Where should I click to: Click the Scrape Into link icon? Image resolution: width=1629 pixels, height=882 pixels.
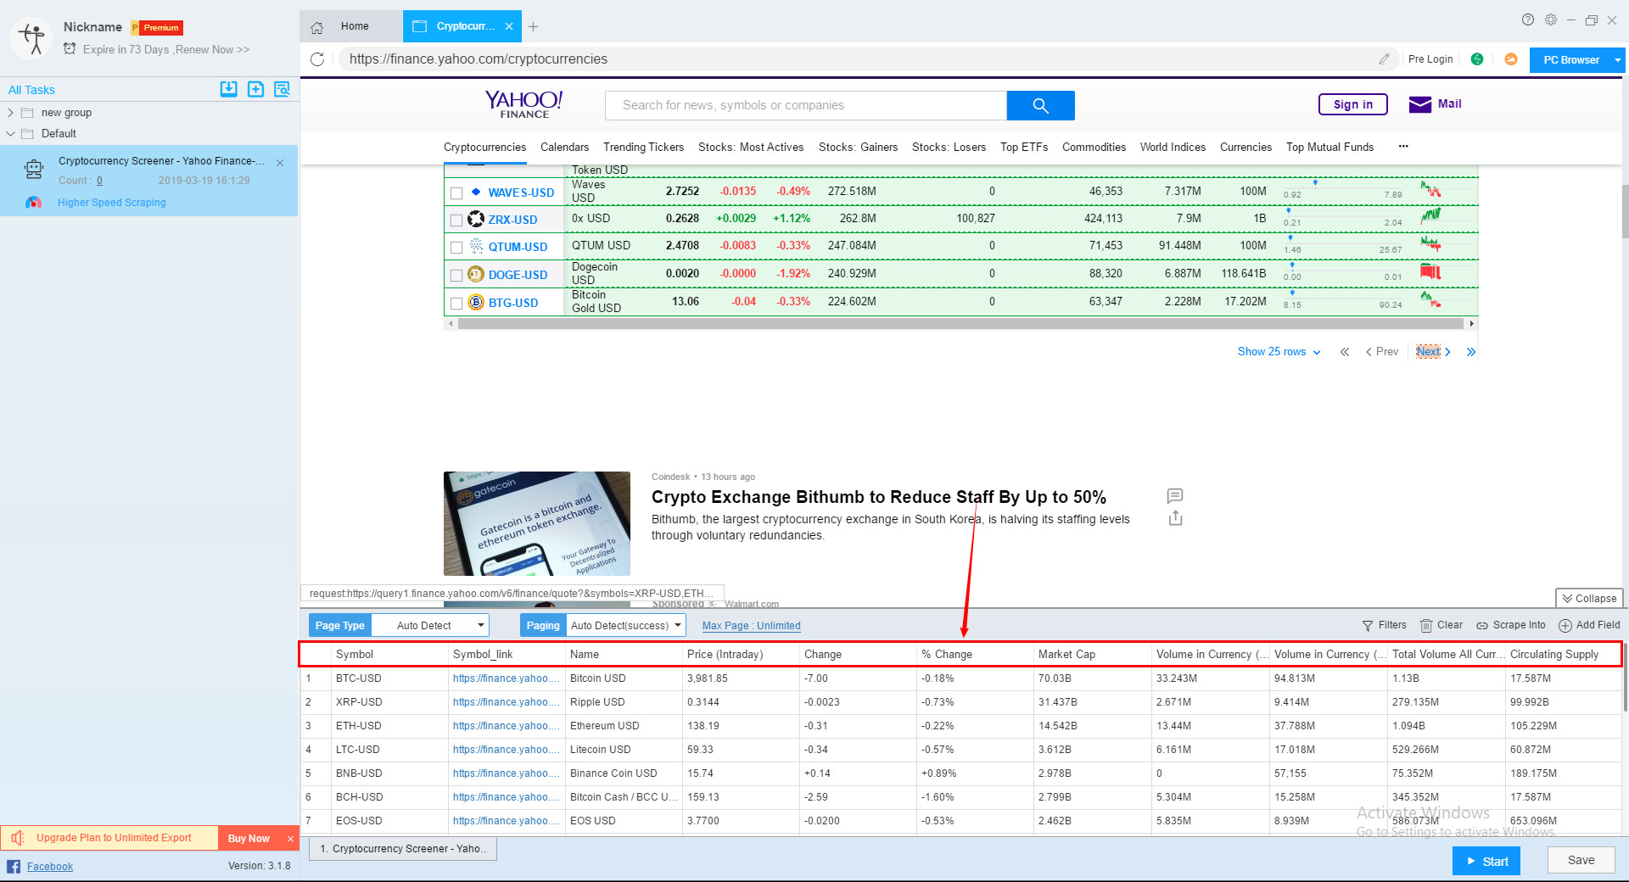pyautogui.click(x=1482, y=626)
